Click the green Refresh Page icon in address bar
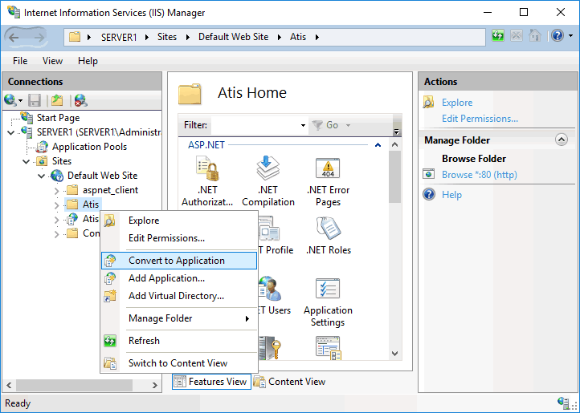Screen dimensions: 580x413 click(498, 36)
